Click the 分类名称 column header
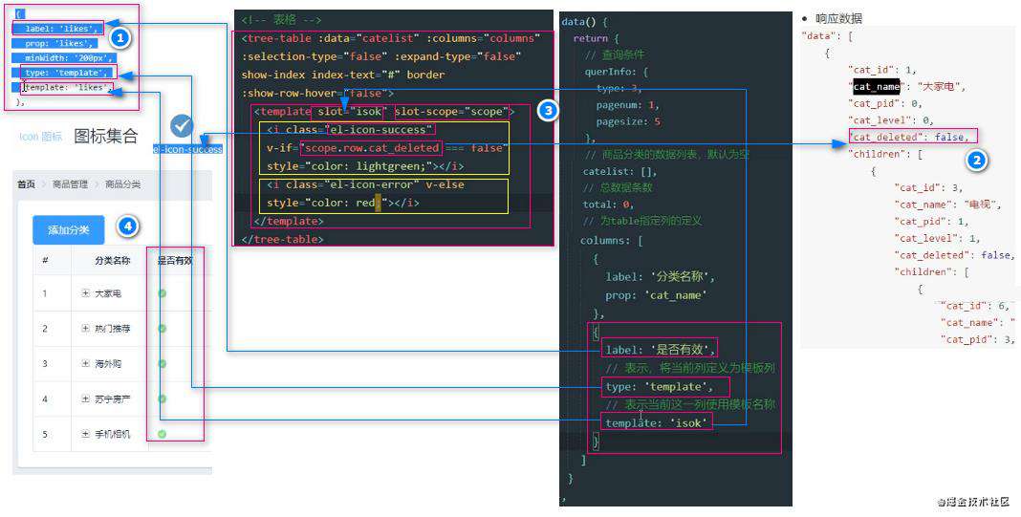1021x517 pixels. point(112,261)
